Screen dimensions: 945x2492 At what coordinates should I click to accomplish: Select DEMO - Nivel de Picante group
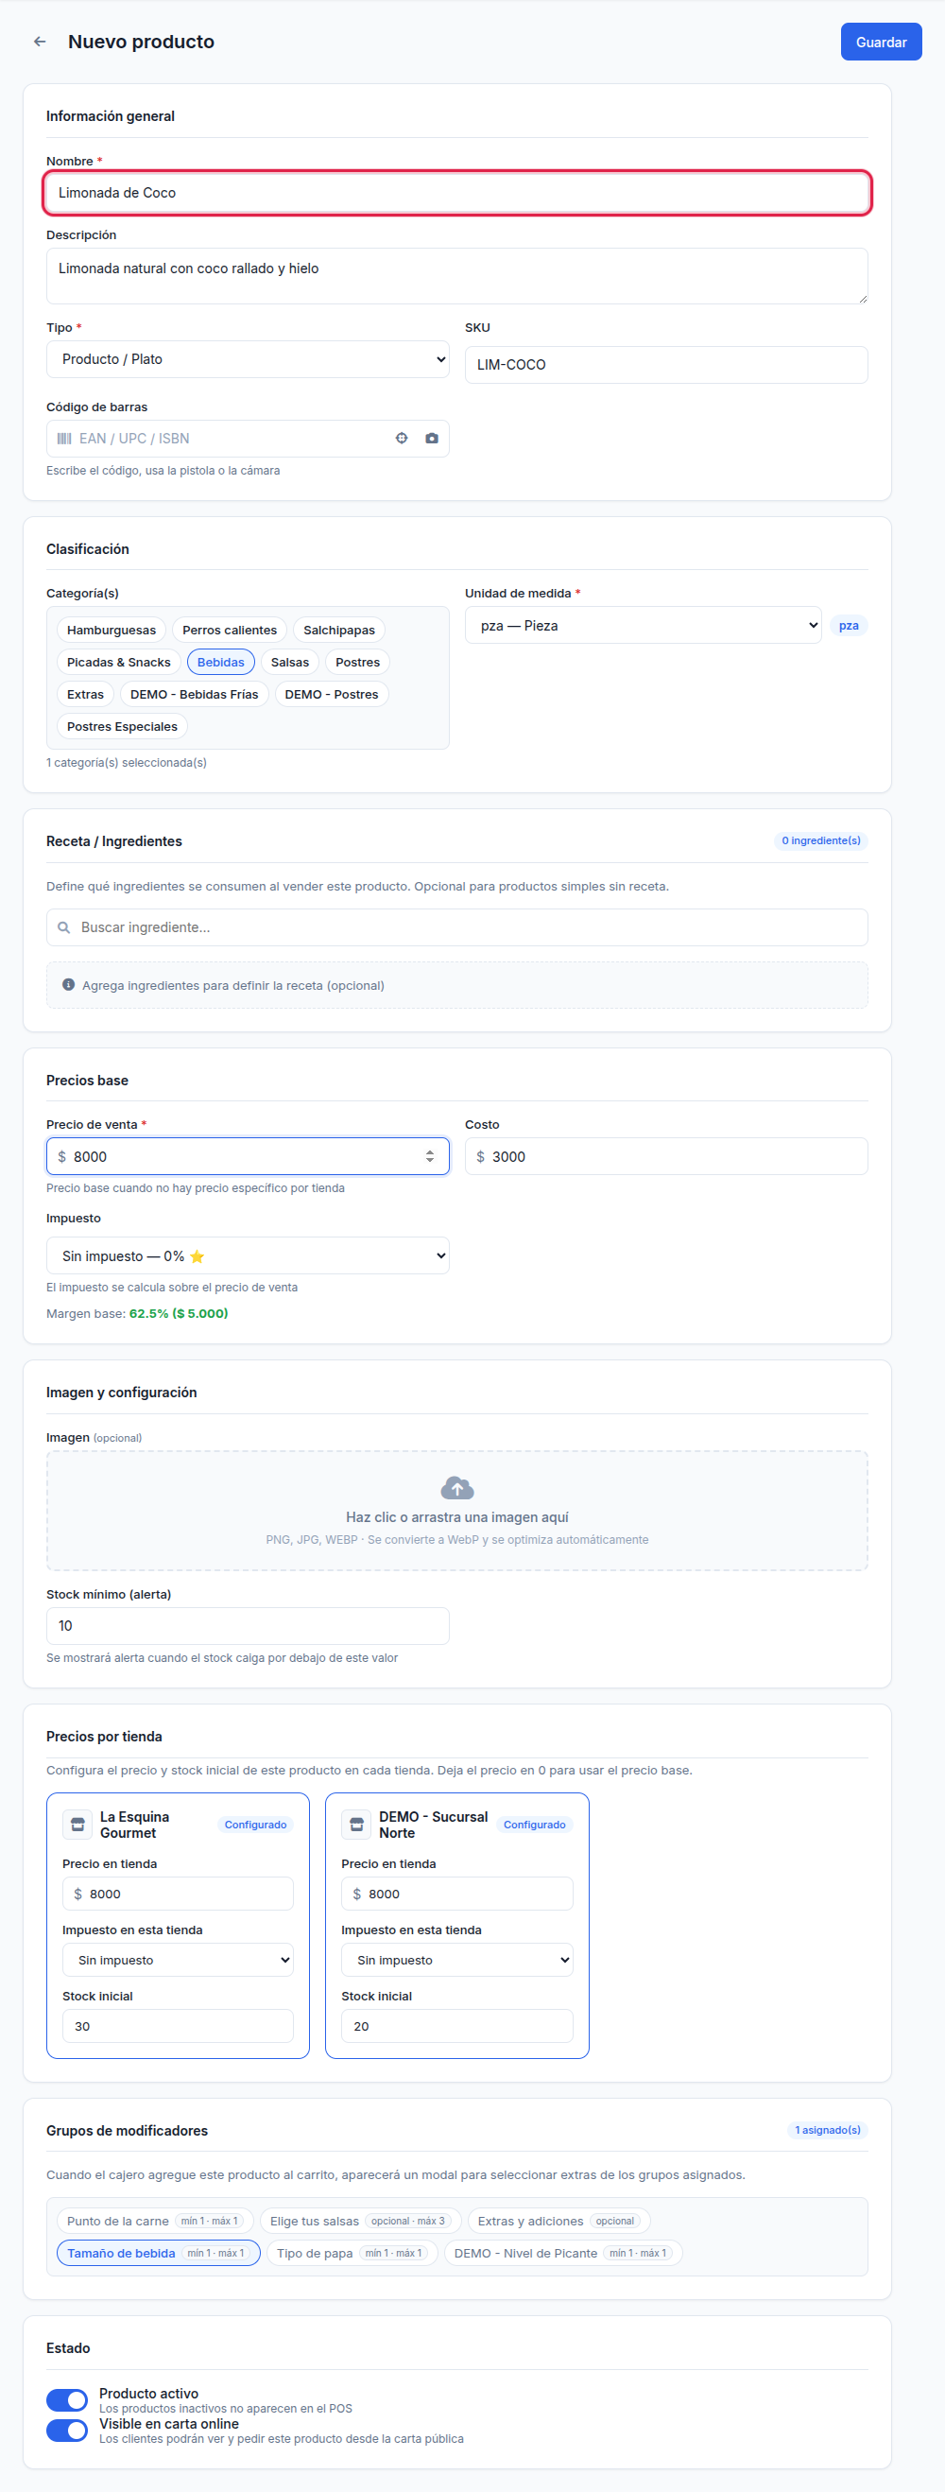coord(563,2253)
